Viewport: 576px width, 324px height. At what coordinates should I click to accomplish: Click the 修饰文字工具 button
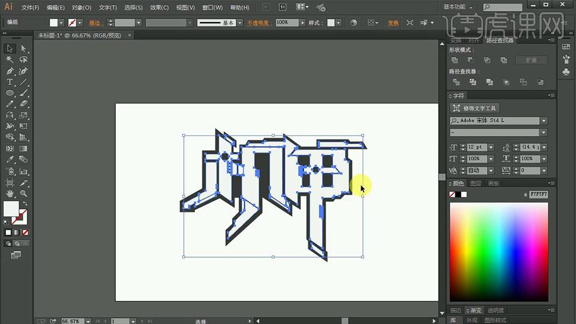[475, 108]
